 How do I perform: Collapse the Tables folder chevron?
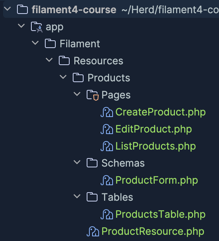77,196
